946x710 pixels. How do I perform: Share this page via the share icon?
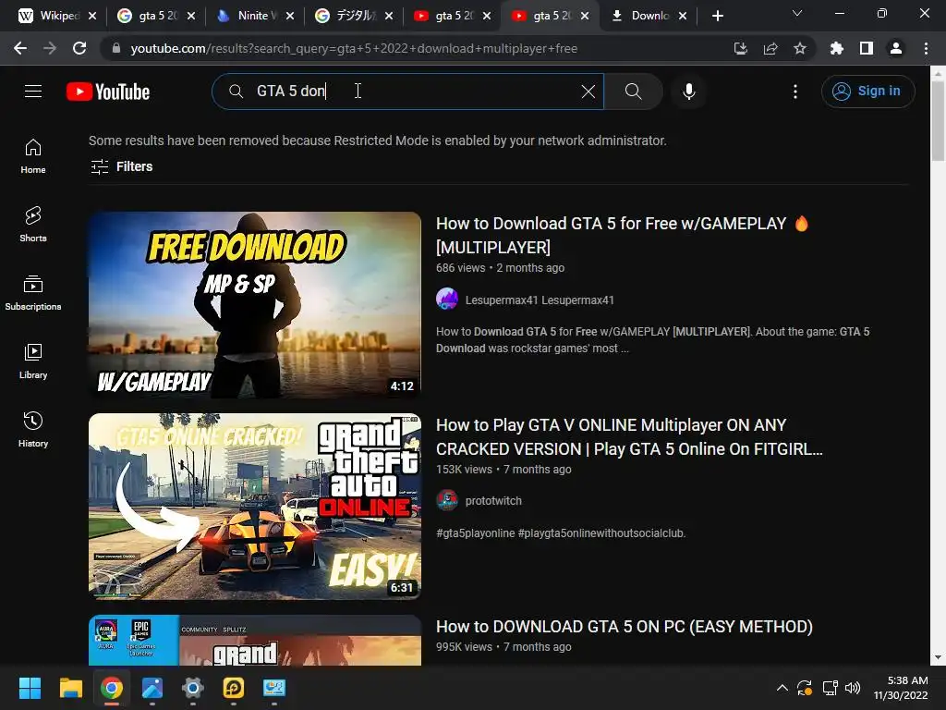click(x=770, y=48)
